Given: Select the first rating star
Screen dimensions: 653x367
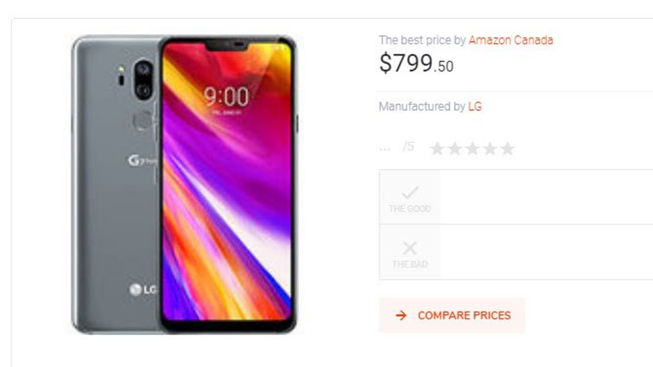Looking at the screenshot, I should 437,148.
